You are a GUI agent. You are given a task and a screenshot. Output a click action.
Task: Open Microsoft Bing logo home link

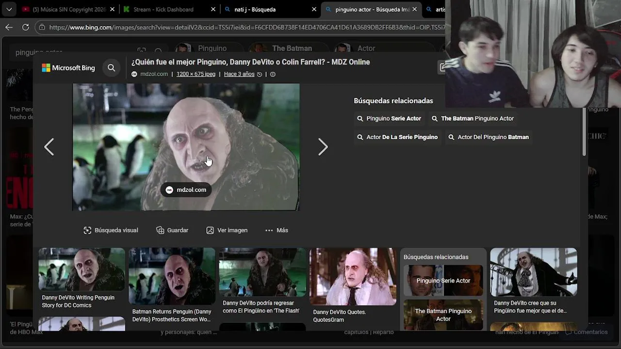[68, 68]
